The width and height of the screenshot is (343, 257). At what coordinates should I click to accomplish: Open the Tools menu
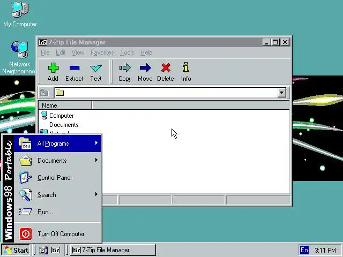coord(127,52)
